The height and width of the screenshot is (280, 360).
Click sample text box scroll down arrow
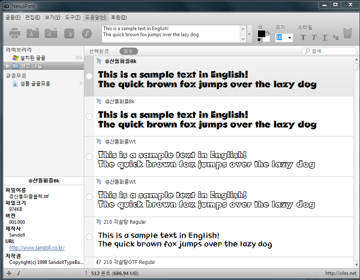coord(243,39)
